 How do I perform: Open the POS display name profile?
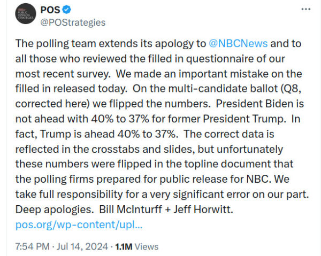[x=50, y=10]
